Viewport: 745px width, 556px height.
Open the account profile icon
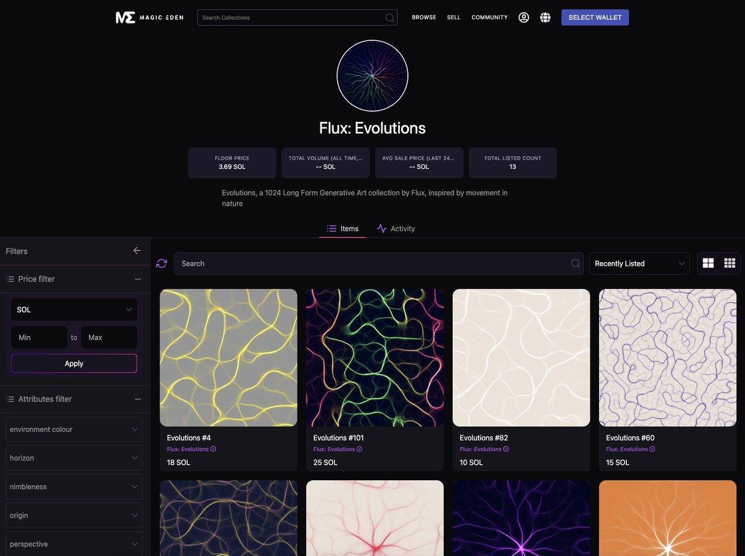pyautogui.click(x=523, y=17)
